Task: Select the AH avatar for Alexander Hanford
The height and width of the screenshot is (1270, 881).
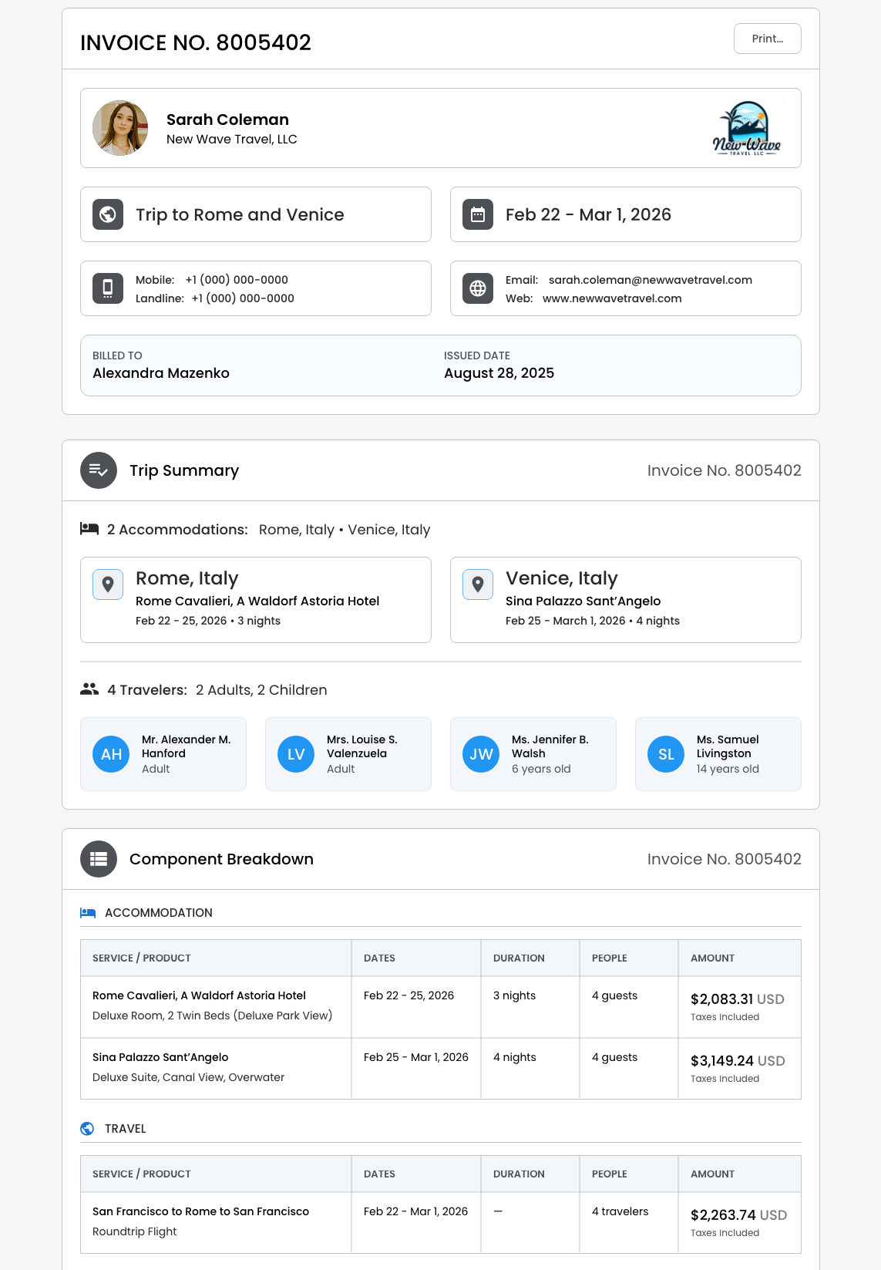Action: pyautogui.click(x=111, y=754)
